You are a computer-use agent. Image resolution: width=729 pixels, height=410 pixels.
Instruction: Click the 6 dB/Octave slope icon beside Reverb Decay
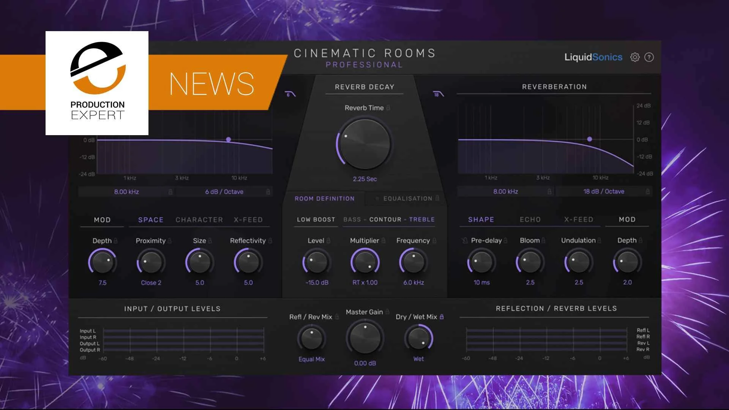[290, 95]
